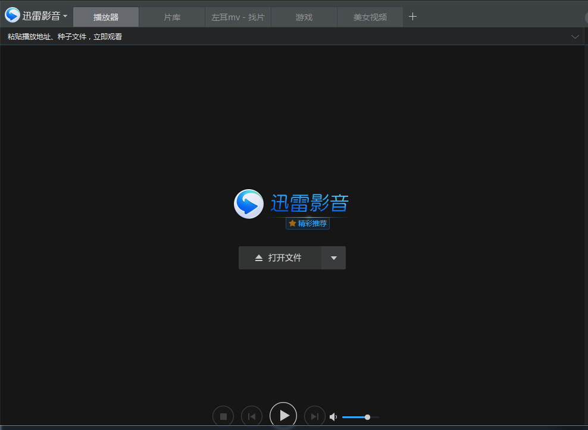Skip to the previous track

252,416
